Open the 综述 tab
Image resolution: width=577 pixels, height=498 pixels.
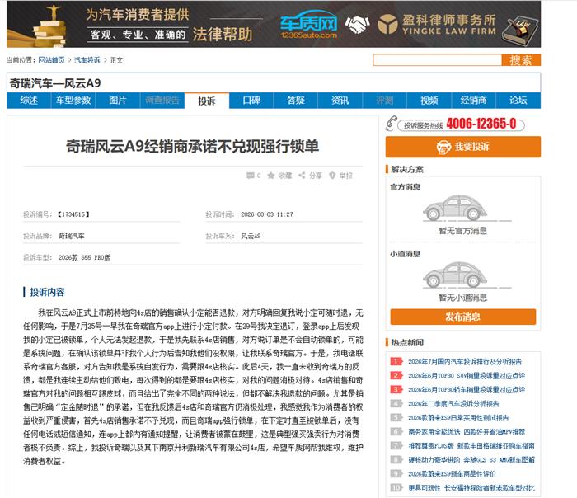coord(29,101)
